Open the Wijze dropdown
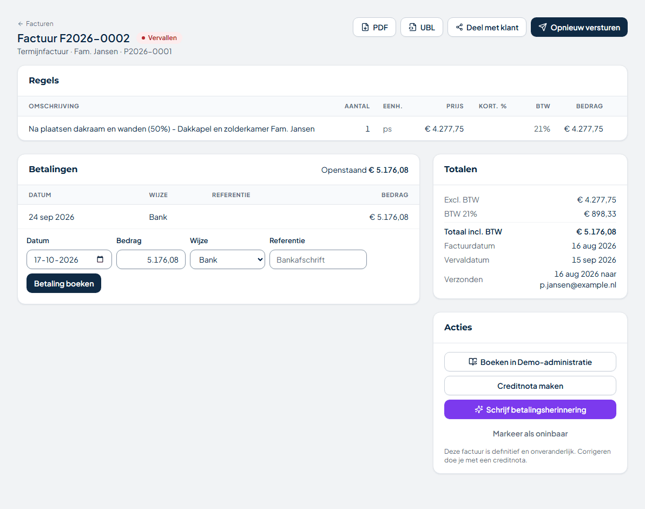This screenshot has height=509, width=645. pyautogui.click(x=227, y=259)
